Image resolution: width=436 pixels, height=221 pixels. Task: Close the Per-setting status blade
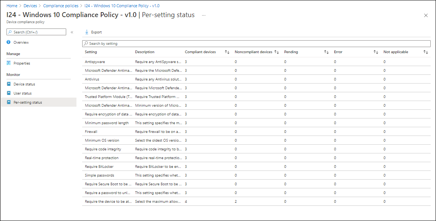click(x=426, y=16)
